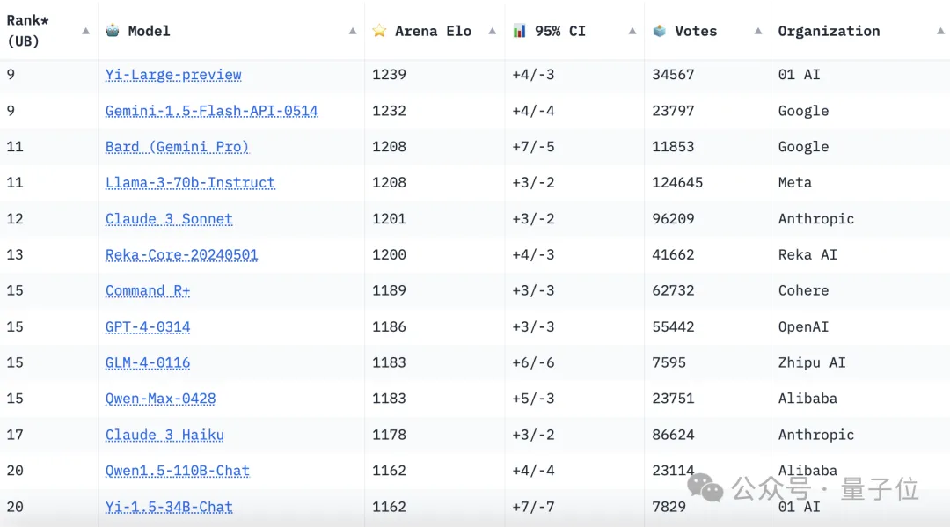This screenshot has height=527, width=950.
Task: Open the Yi-Large-preview model link
Action: [173, 75]
